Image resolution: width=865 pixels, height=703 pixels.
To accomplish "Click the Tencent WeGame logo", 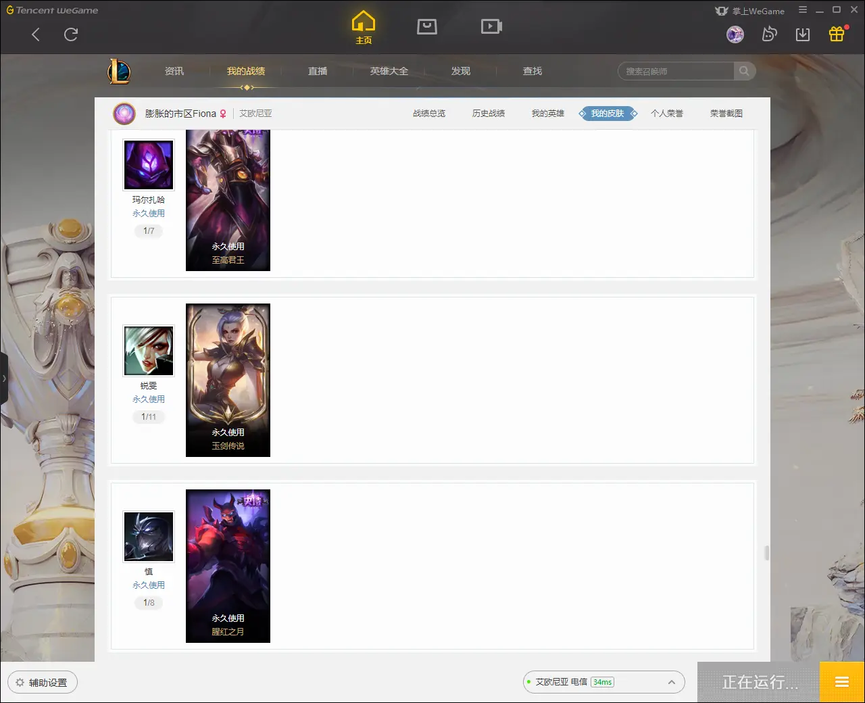I will click(x=53, y=11).
